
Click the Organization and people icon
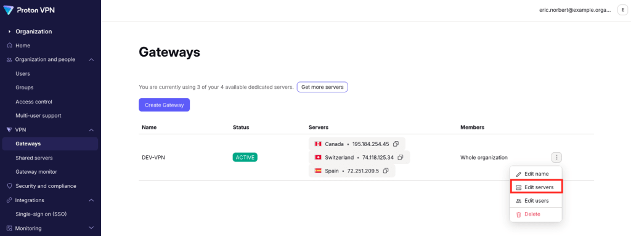[10, 60]
